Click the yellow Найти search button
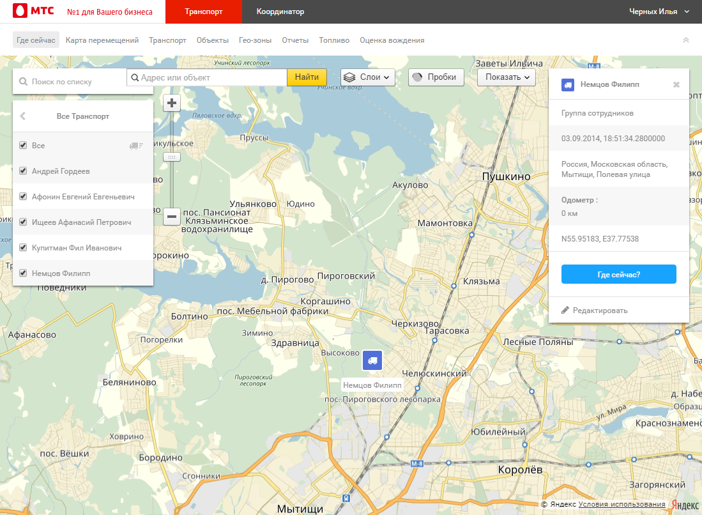 point(307,77)
